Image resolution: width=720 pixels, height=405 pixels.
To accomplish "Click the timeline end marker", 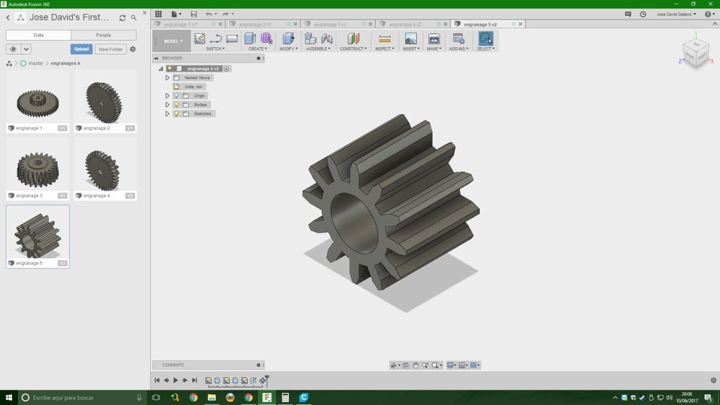I will tap(267, 380).
